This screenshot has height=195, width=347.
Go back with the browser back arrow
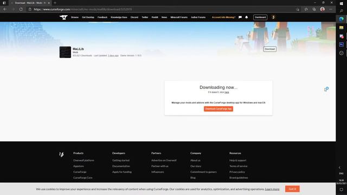tap(5, 9)
